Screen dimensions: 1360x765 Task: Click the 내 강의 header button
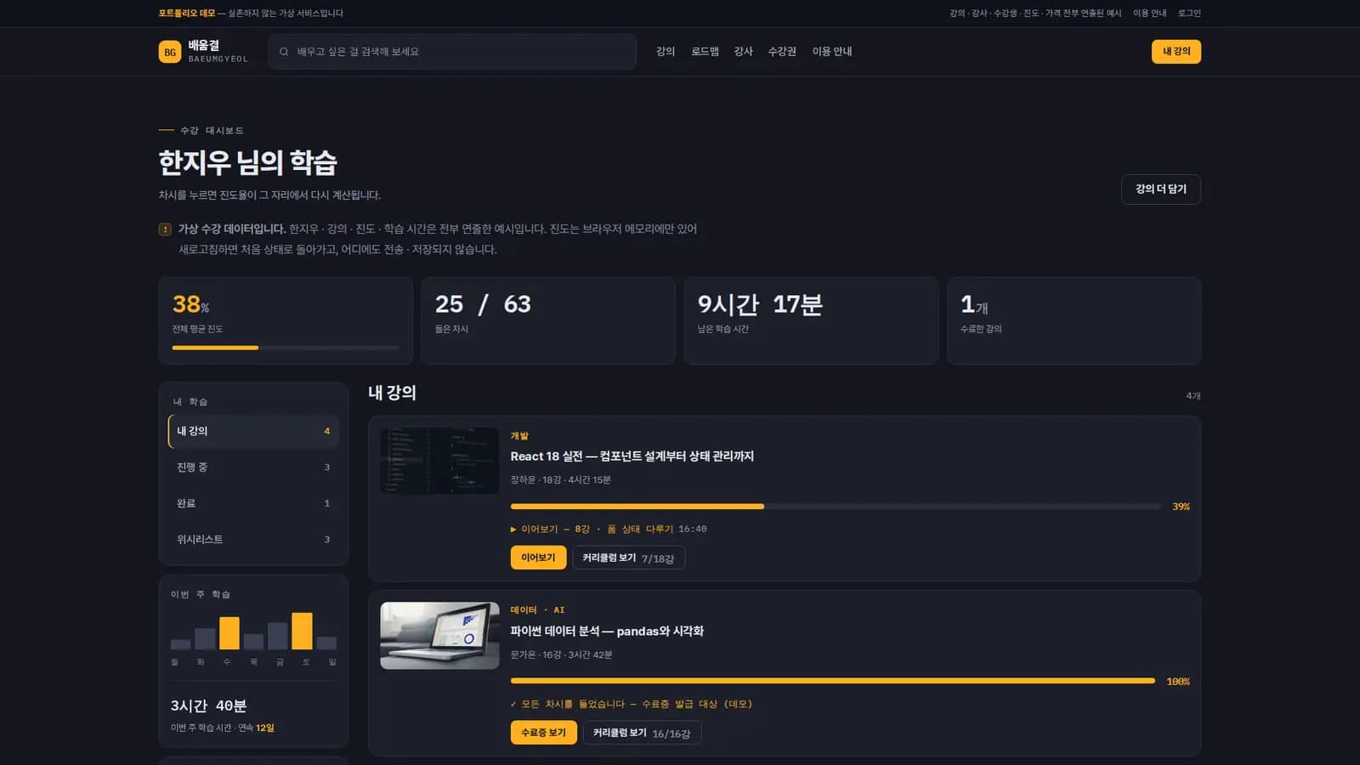1176,52
